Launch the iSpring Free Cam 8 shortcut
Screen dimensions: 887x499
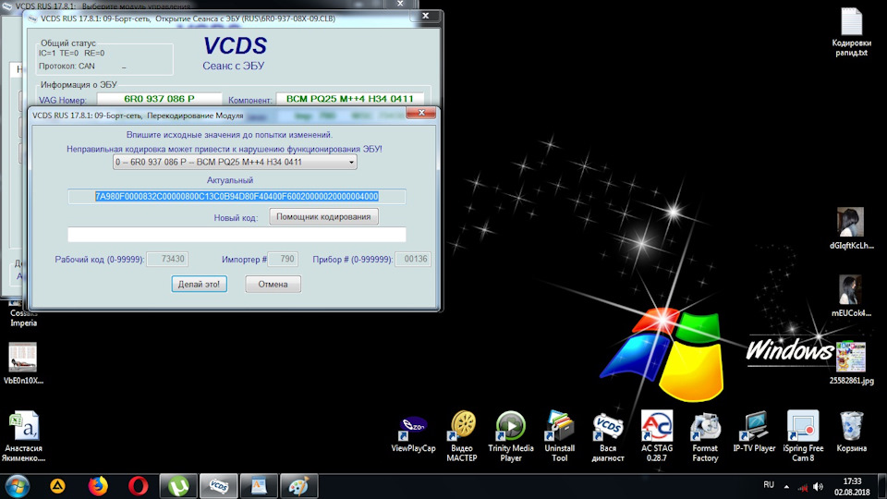pyautogui.click(x=803, y=435)
